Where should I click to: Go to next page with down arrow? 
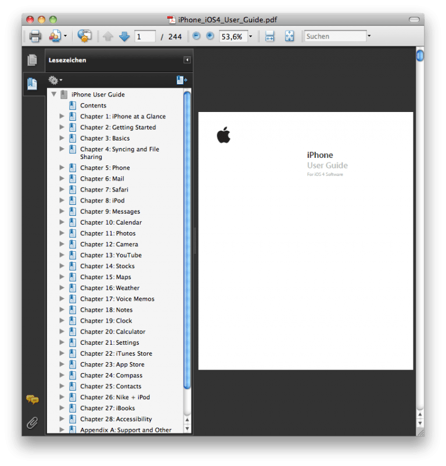[x=124, y=37]
